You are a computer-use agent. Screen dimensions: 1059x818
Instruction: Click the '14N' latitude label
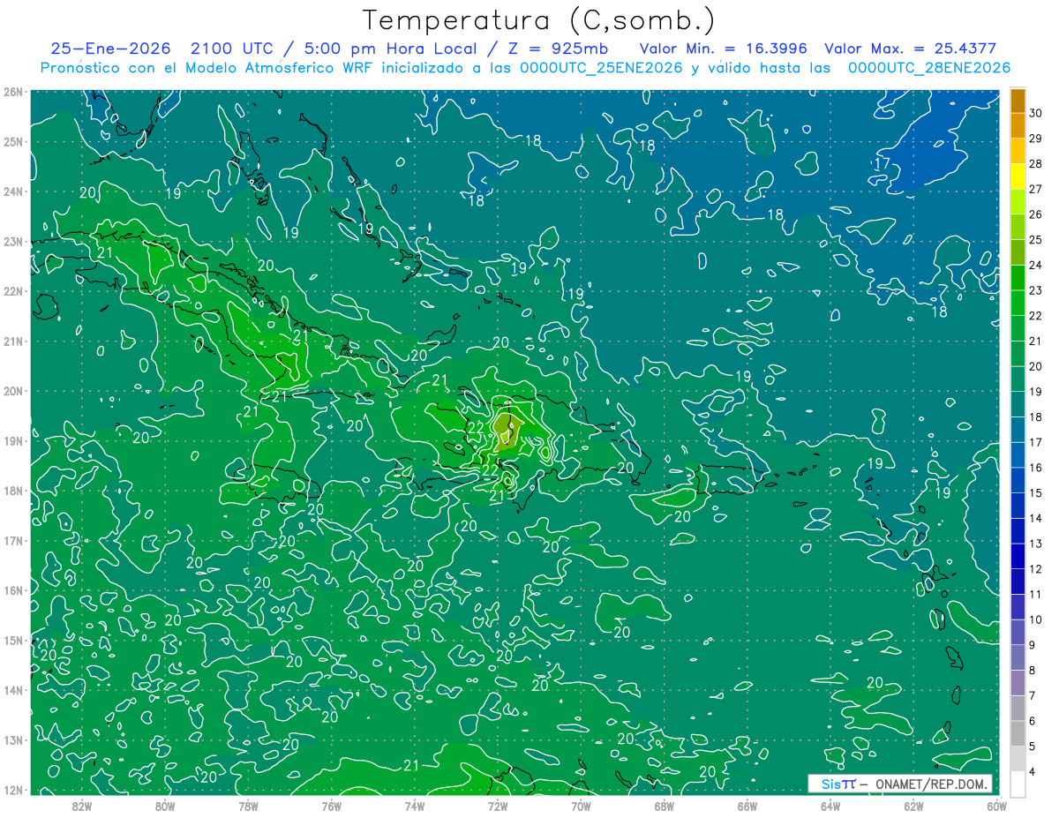point(12,690)
